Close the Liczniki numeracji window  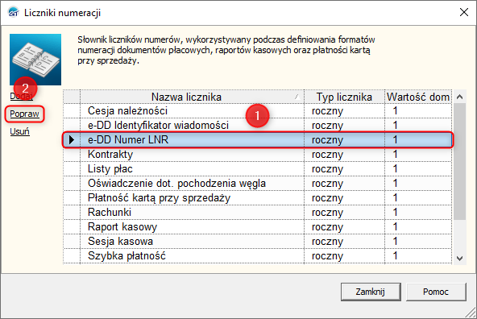pos(464,12)
